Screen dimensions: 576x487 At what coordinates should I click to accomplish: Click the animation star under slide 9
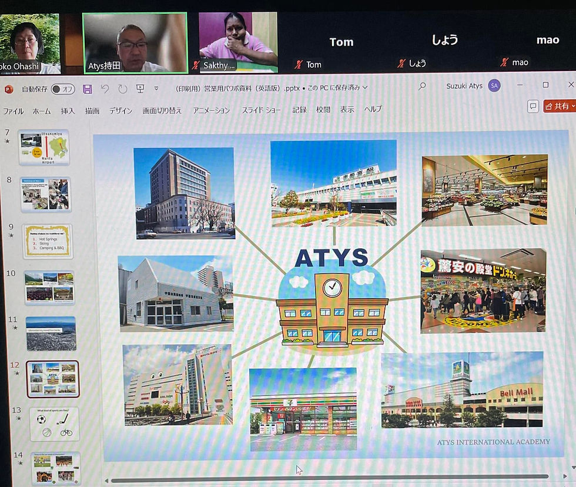(11, 235)
